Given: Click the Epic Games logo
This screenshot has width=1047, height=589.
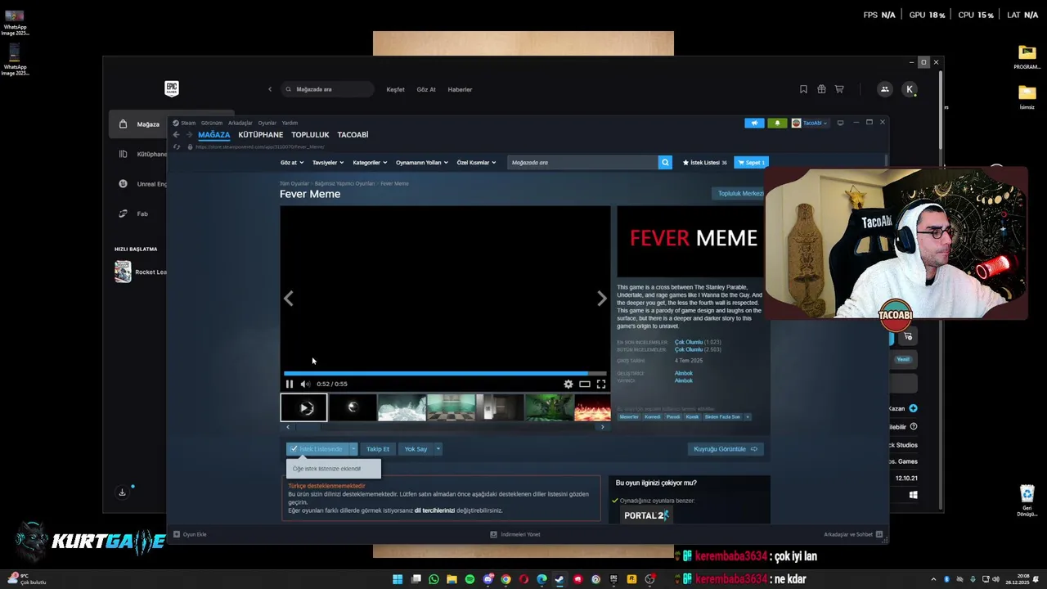Looking at the screenshot, I should 172,88.
